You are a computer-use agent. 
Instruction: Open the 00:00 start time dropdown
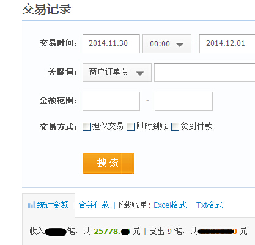pos(167,44)
